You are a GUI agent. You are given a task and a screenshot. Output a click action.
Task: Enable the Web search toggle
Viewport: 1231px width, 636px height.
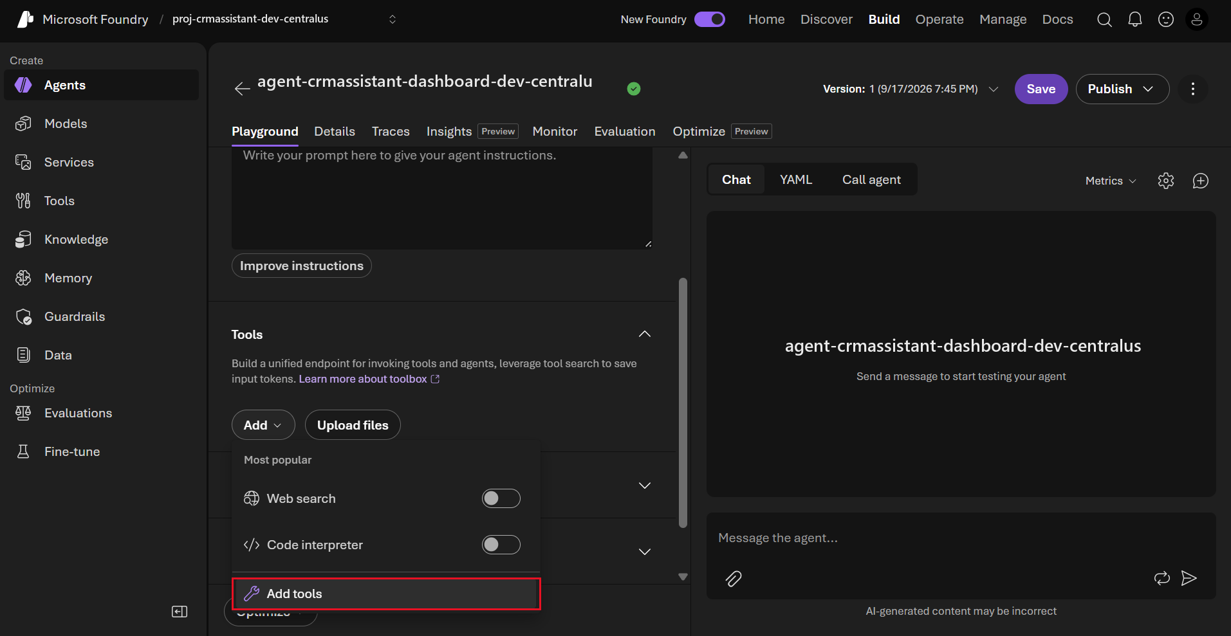501,498
